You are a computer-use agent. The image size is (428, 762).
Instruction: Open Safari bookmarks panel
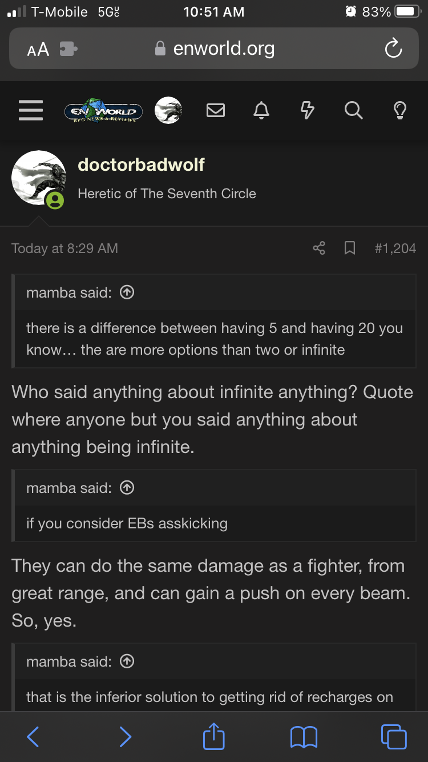(x=304, y=737)
